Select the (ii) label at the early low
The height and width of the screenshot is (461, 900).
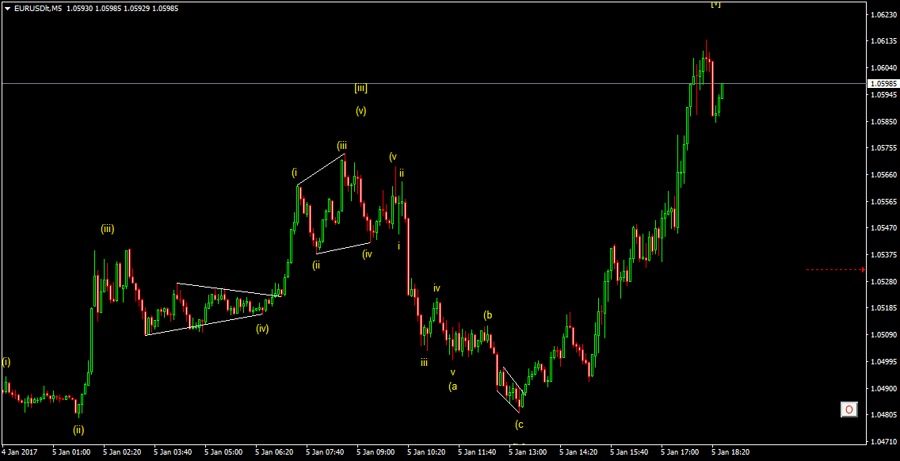tap(78, 430)
